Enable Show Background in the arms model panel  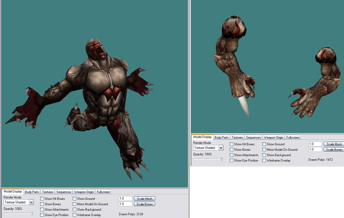click(264, 155)
